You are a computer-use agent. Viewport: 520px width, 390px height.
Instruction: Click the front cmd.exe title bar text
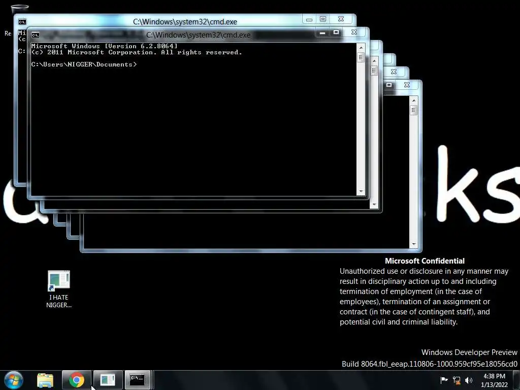point(199,35)
